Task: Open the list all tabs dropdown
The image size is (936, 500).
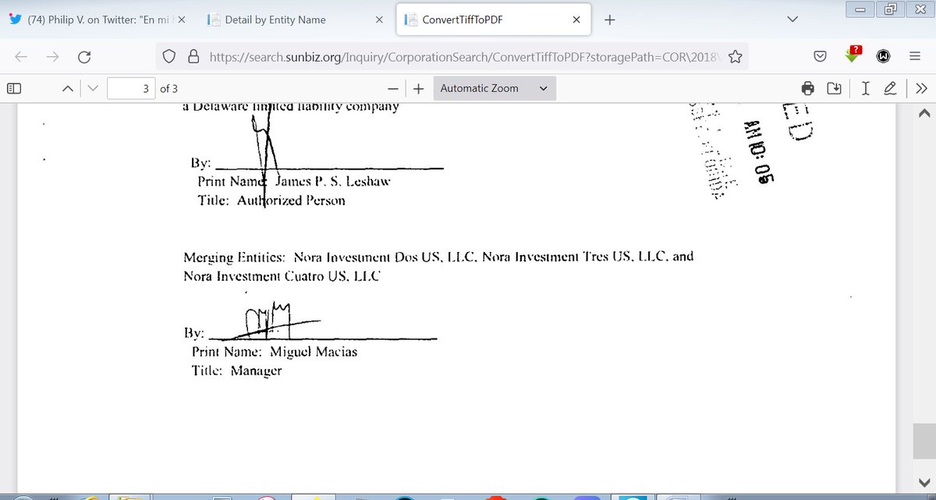Action: click(793, 20)
